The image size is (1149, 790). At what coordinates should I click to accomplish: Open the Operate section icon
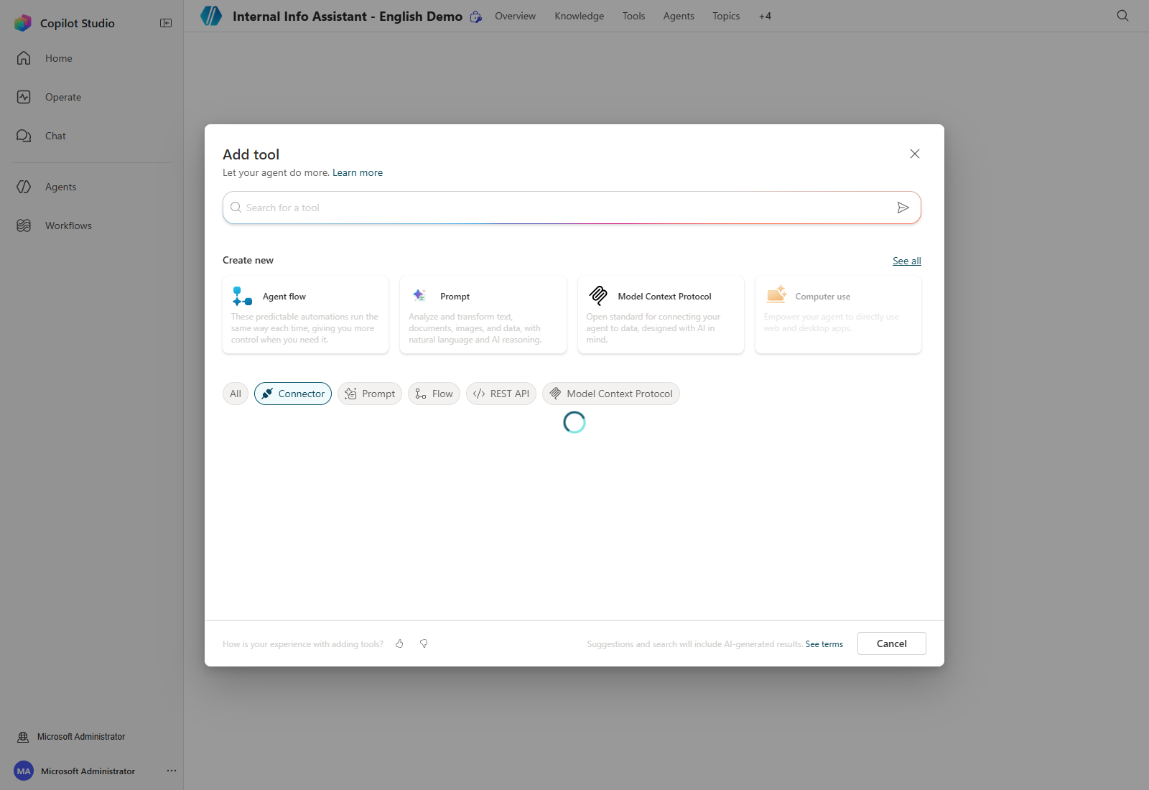24,97
